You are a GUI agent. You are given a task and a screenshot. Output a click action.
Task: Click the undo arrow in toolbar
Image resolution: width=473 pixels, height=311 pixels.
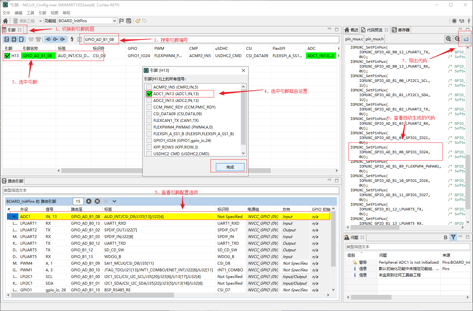coord(138,21)
